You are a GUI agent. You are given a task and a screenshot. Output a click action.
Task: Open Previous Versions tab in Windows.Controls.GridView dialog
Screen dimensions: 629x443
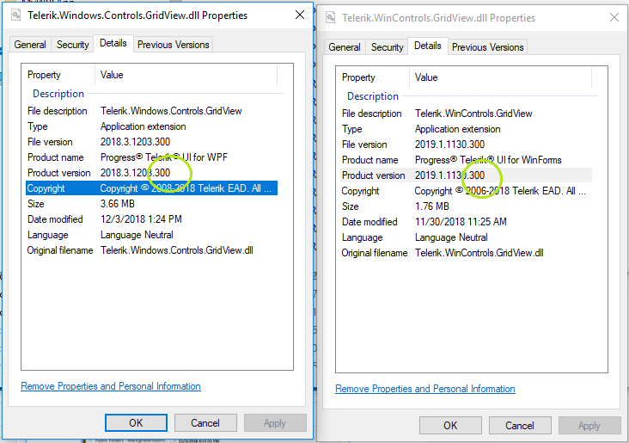174,45
